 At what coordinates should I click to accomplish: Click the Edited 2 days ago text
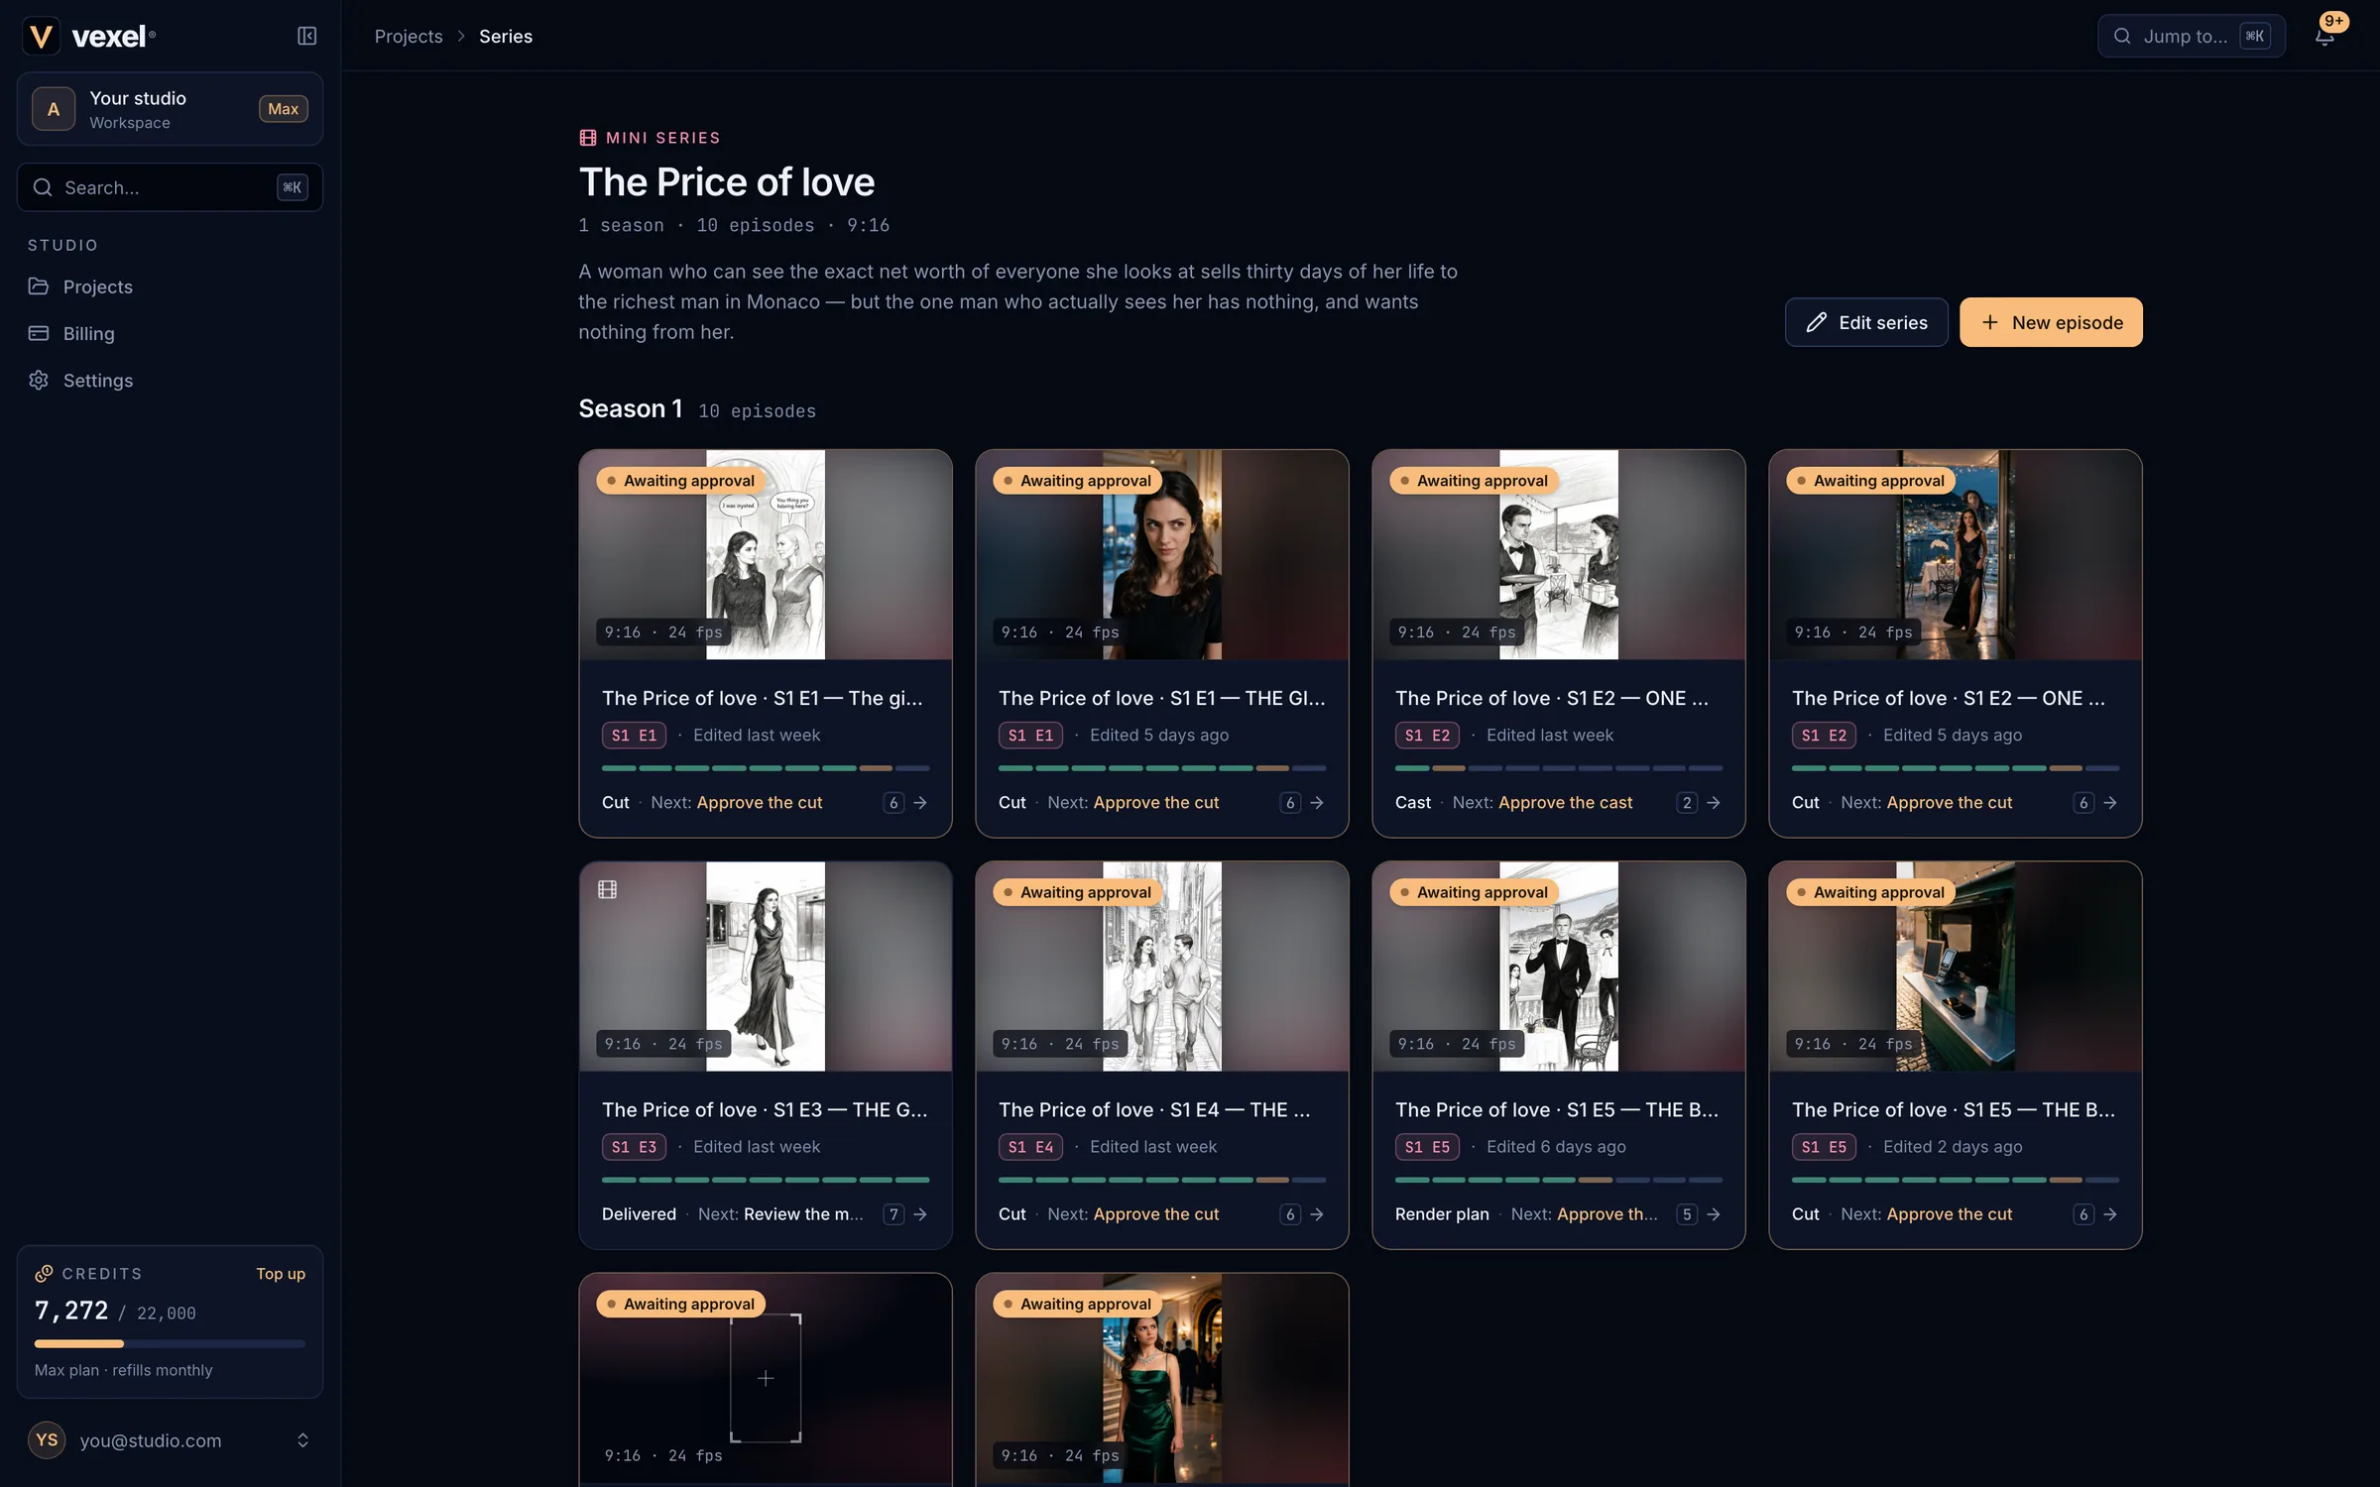[x=1953, y=1146]
